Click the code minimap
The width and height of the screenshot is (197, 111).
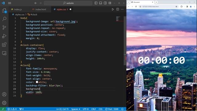pyautogui.click(x=118, y=18)
